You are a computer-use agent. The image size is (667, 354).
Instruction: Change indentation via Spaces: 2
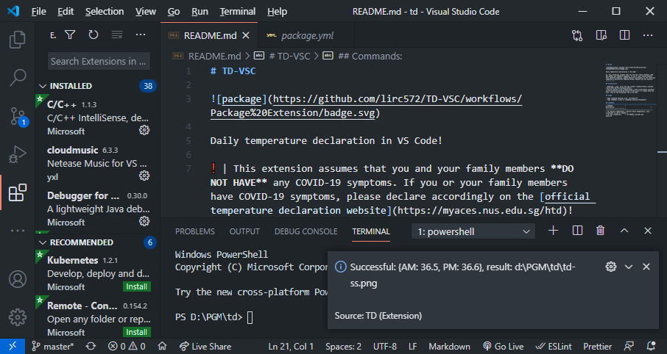click(343, 347)
